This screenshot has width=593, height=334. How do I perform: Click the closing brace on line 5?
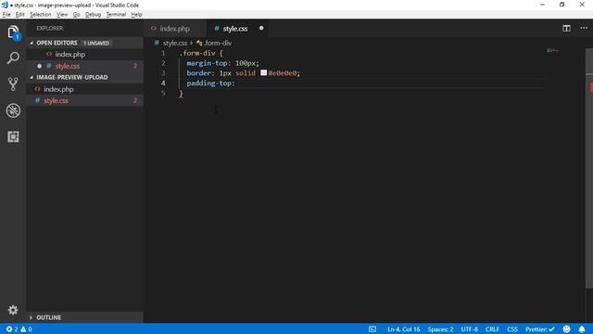(181, 93)
